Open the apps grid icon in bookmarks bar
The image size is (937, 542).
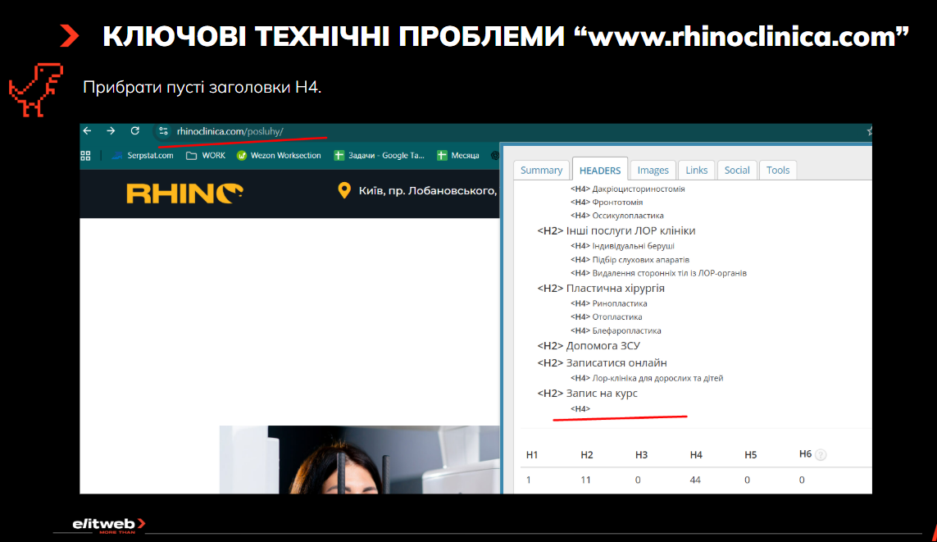click(x=85, y=155)
